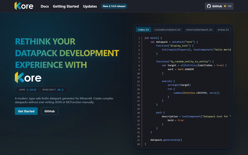The image size is (248, 155).
Task: Click the tellraw(allPlayers() code line
Action: click(196, 50)
